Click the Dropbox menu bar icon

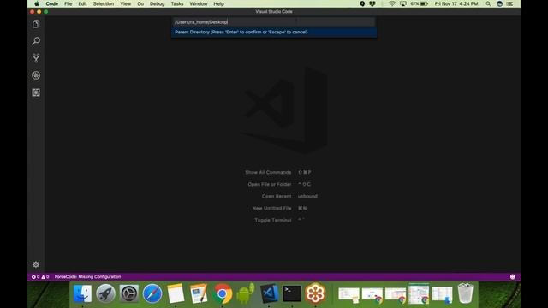[x=372, y=3]
